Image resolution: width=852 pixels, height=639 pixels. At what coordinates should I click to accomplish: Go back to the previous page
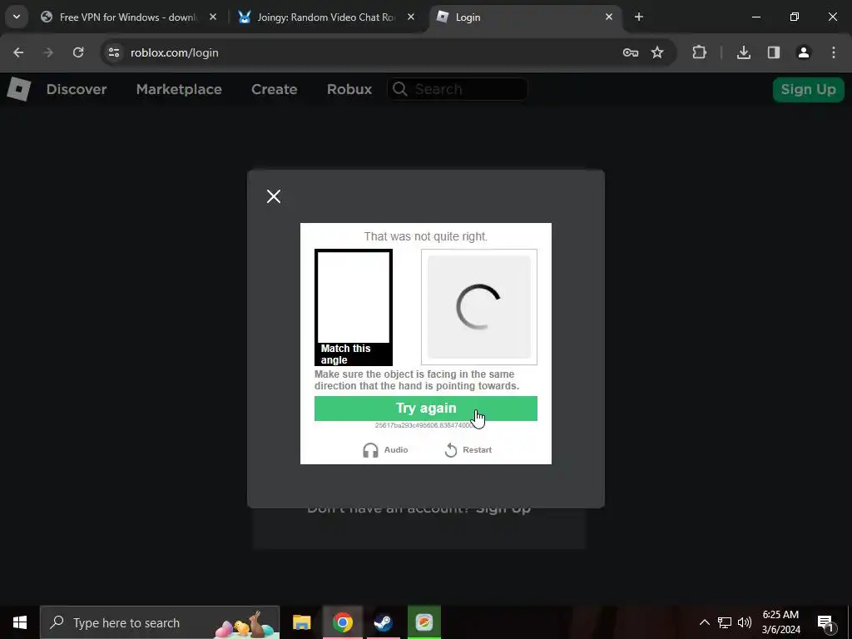tap(18, 52)
